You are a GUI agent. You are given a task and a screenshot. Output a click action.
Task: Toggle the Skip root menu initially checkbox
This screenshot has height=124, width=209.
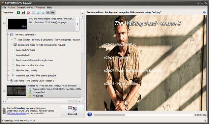click(x=13, y=70)
